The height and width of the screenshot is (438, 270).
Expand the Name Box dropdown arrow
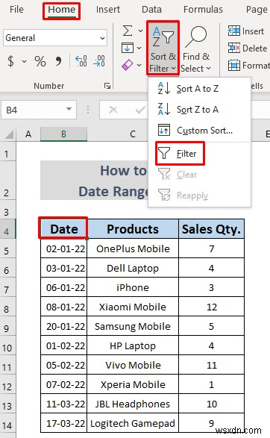pyautogui.click(x=69, y=110)
